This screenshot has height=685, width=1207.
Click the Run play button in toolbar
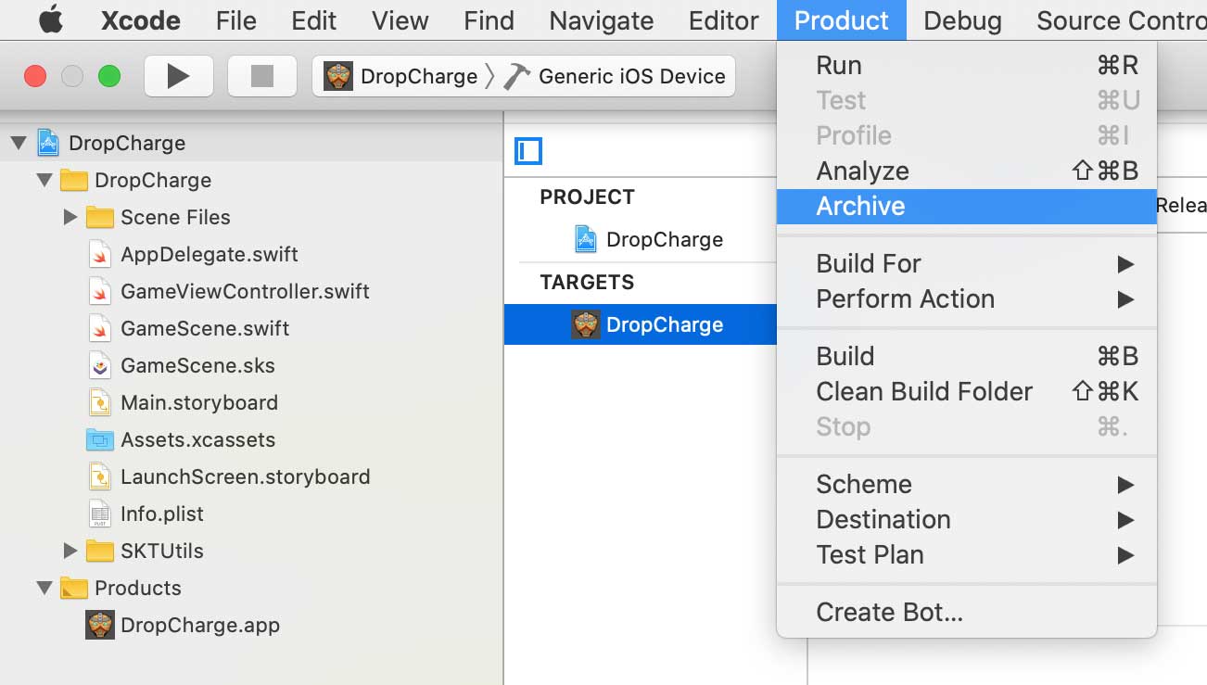pyautogui.click(x=178, y=76)
